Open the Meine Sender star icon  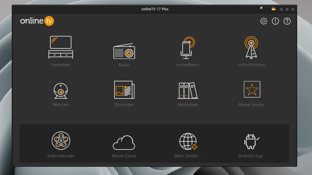(x=252, y=89)
